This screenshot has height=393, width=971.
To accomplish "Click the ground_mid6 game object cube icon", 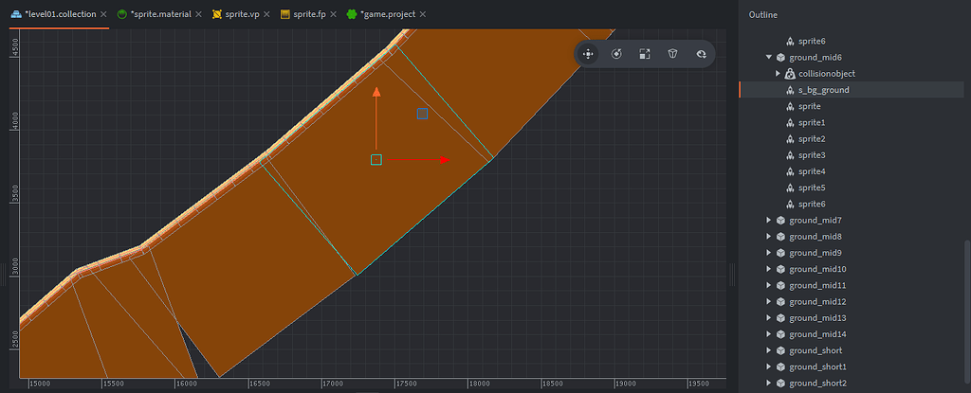I will [780, 57].
